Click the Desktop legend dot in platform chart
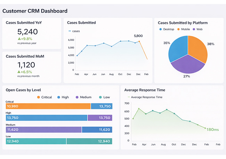 [x=161, y=29]
